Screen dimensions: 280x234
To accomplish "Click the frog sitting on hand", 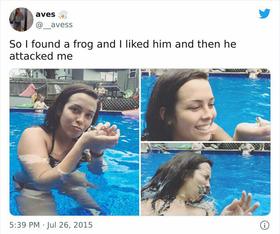I will [x=262, y=122].
